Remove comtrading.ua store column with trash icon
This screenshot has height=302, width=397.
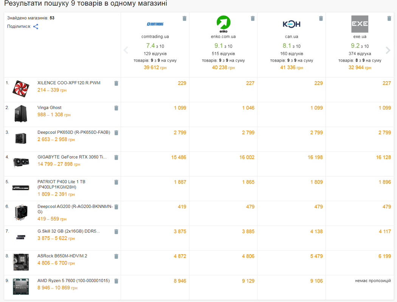pos(185,18)
